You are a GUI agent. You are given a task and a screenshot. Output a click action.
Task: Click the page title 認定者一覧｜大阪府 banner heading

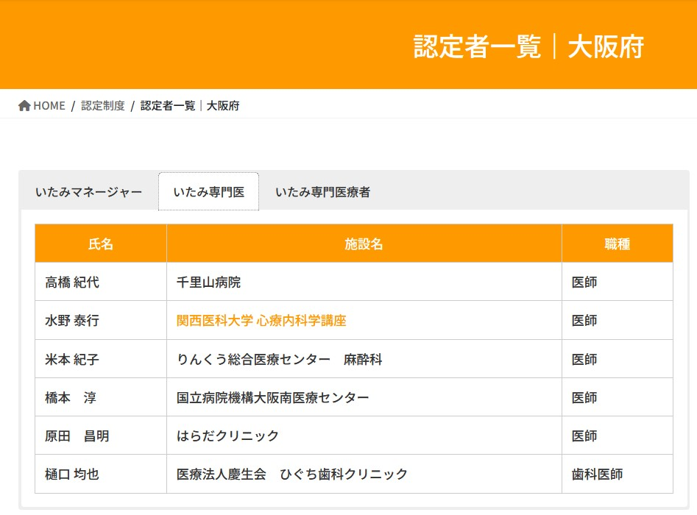point(528,46)
